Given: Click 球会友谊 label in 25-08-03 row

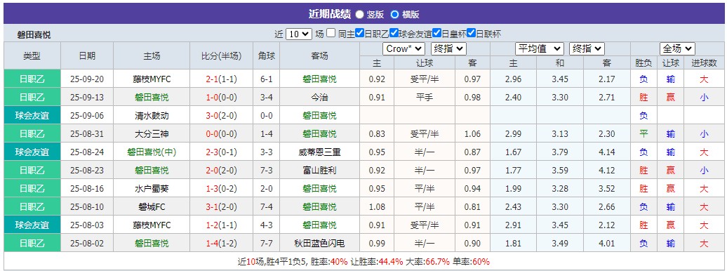Looking at the screenshot, I should 32,225.
